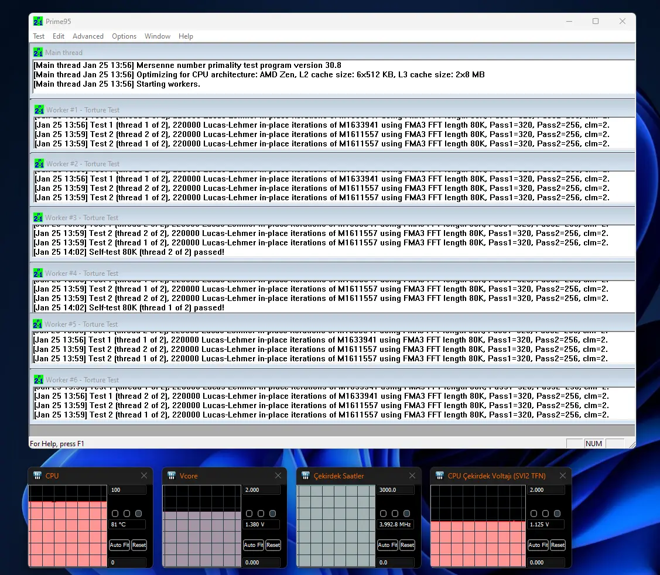Click the Worker #5 Torture Test icon
This screenshot has height=575, width=660.
(37, 324)
